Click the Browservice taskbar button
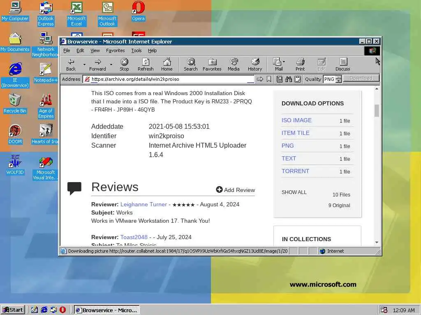The width and height of the screenshot is (421, 315). point(106,310)
